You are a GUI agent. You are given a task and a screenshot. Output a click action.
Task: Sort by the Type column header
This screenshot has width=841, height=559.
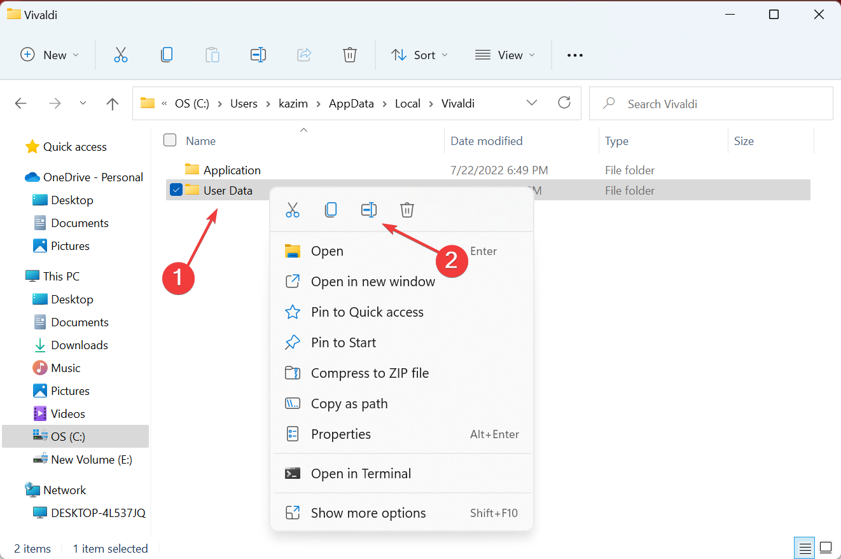(616, 141)
